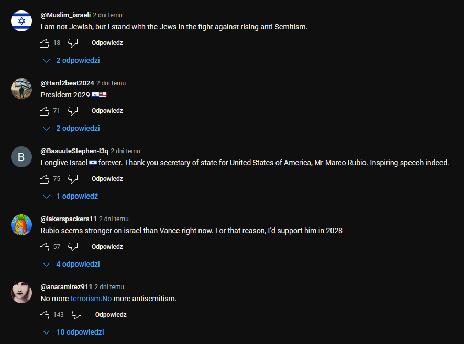Image resolution: width=464 pixels, height=344 pixels.
Task: Like the @anaramirez911 comment
Action: 45,315
